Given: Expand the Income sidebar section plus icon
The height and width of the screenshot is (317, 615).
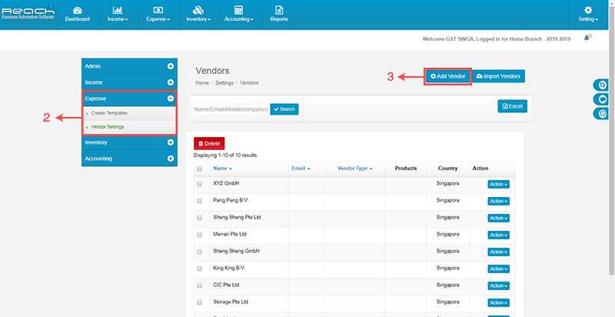Looking at the screenshot, I should 171,82.
